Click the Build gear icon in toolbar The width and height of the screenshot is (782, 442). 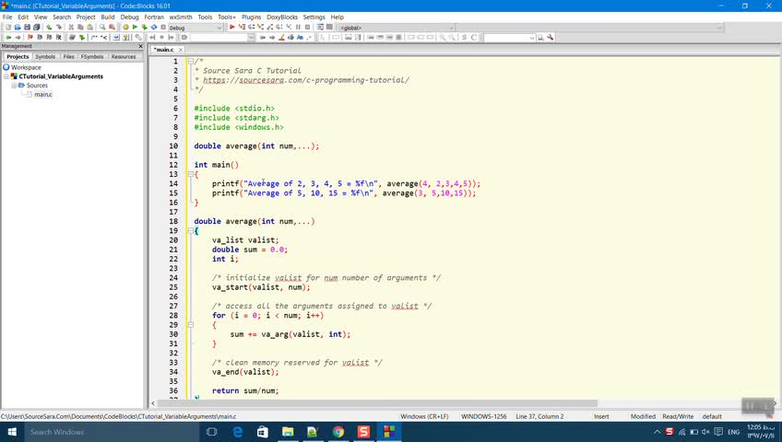tap(125, 28)
